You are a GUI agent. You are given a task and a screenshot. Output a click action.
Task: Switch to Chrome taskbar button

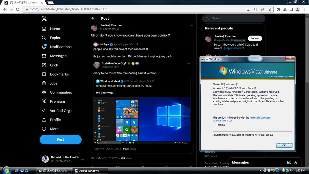pos(54,171)
